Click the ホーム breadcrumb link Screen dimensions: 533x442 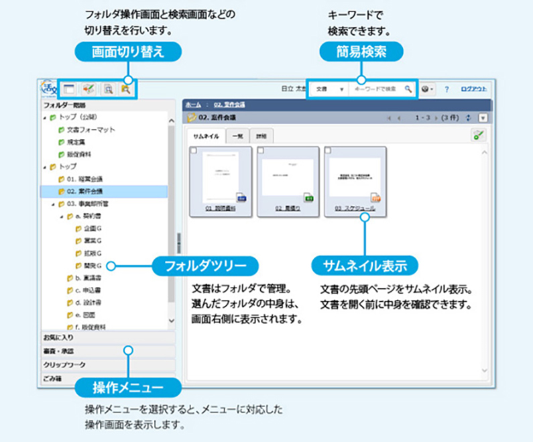[x=192, y=105]
